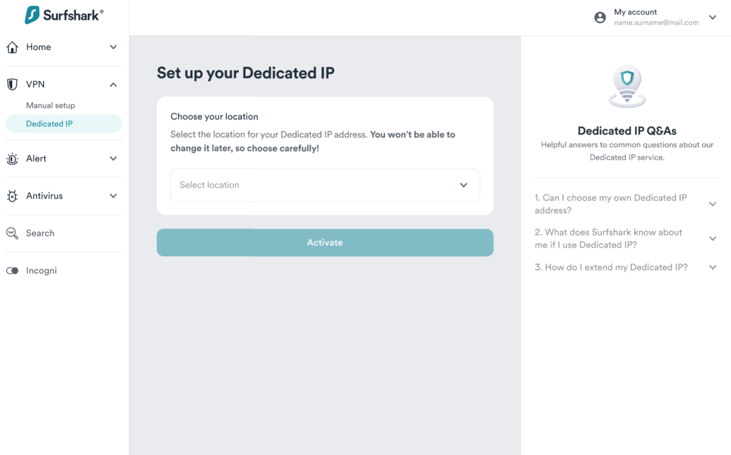Click the Home house icon
This screenshot has height=455, width=731.
pyautogui.click(x=12, y=47)
